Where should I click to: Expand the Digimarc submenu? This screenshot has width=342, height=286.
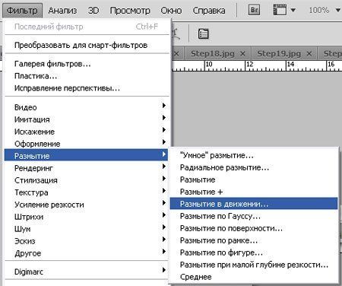point(87,272)
